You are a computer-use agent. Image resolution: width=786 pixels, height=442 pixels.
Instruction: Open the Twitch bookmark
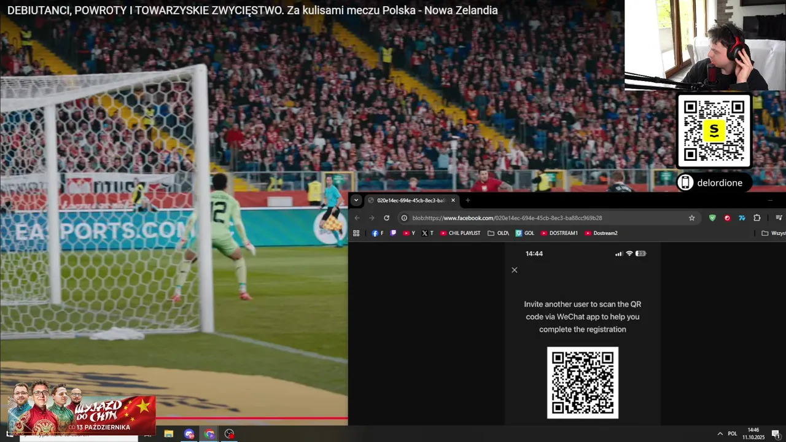(x=394, y=233)
